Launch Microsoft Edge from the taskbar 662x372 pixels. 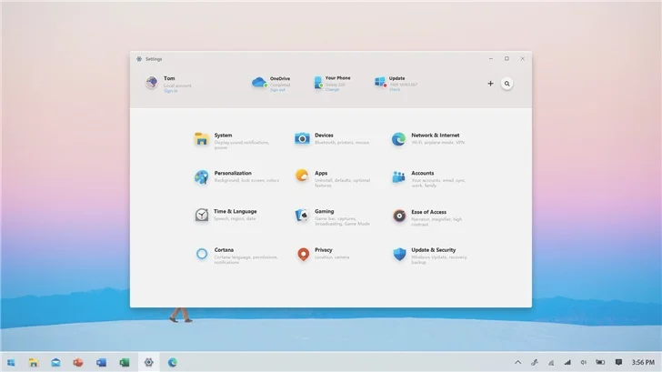pyautogui.click(x=172, y=362)
